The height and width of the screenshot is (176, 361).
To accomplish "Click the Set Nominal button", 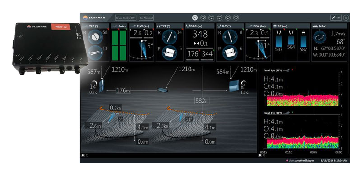I will pos(146,18).
